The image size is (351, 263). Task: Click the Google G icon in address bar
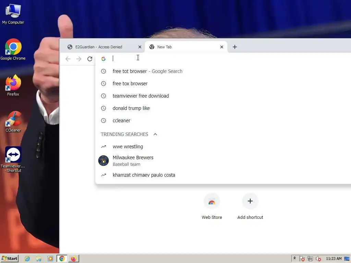tap(104, 59)
